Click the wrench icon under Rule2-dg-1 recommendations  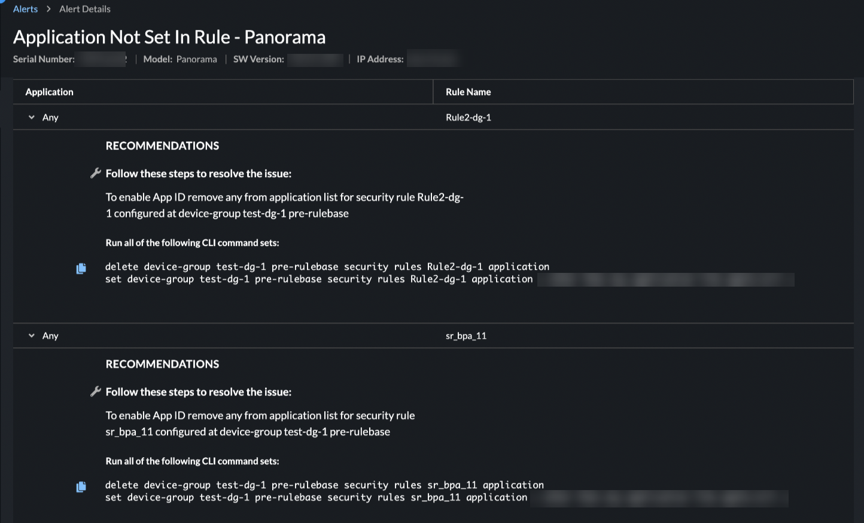[x=95, y=173]
